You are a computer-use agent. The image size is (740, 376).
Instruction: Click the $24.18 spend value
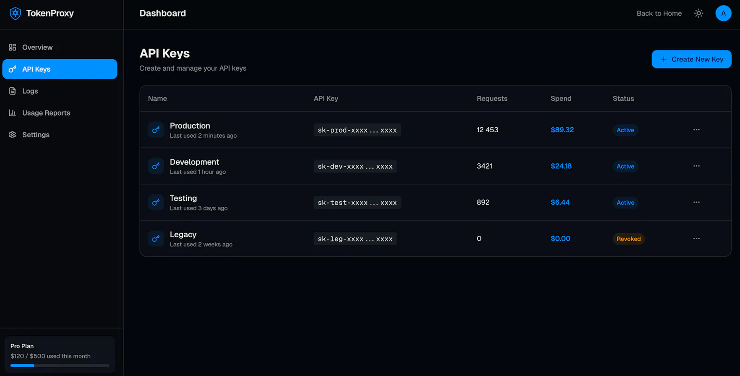click(561, 166)
